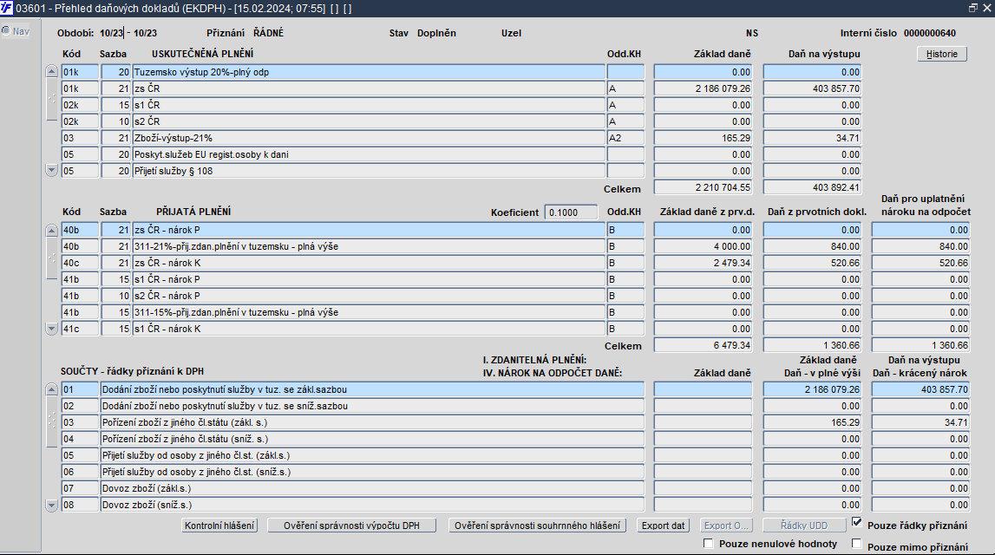This screenshot has height=555, width=995.
Task: Click the restore window icon at top right
Action: (x=972, y=9)
